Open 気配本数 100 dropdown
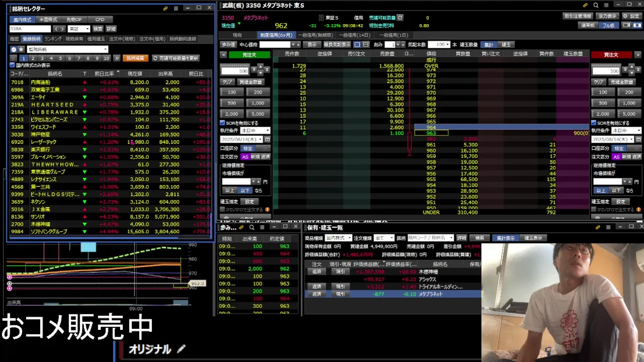The width and height of the screenshot is (644, 362). [439, 44]
